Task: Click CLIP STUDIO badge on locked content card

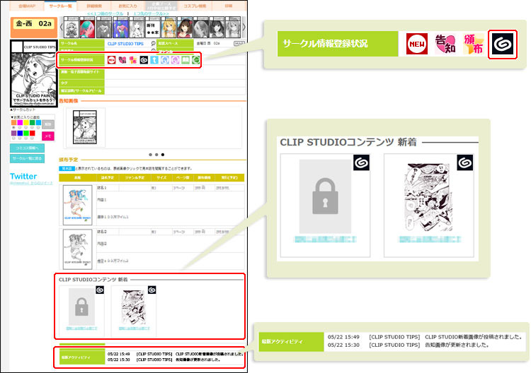Action: [x=100, y=290]
